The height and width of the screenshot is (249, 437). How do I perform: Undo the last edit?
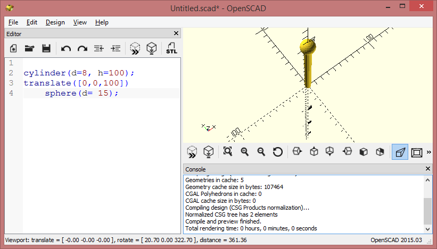coord(66,48)
